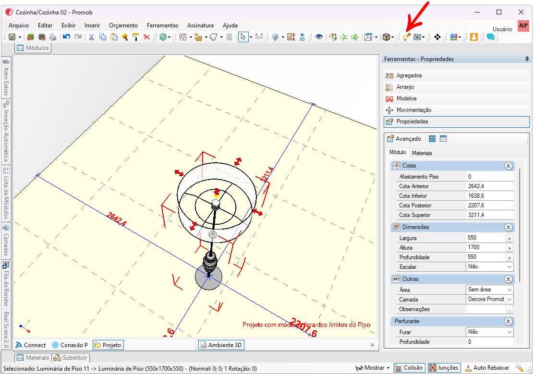
Task: Open the Modelos tools section
Action: [x=456, y=98]
